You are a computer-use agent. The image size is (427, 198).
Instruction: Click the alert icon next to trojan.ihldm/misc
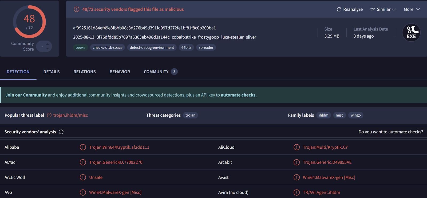49,115
